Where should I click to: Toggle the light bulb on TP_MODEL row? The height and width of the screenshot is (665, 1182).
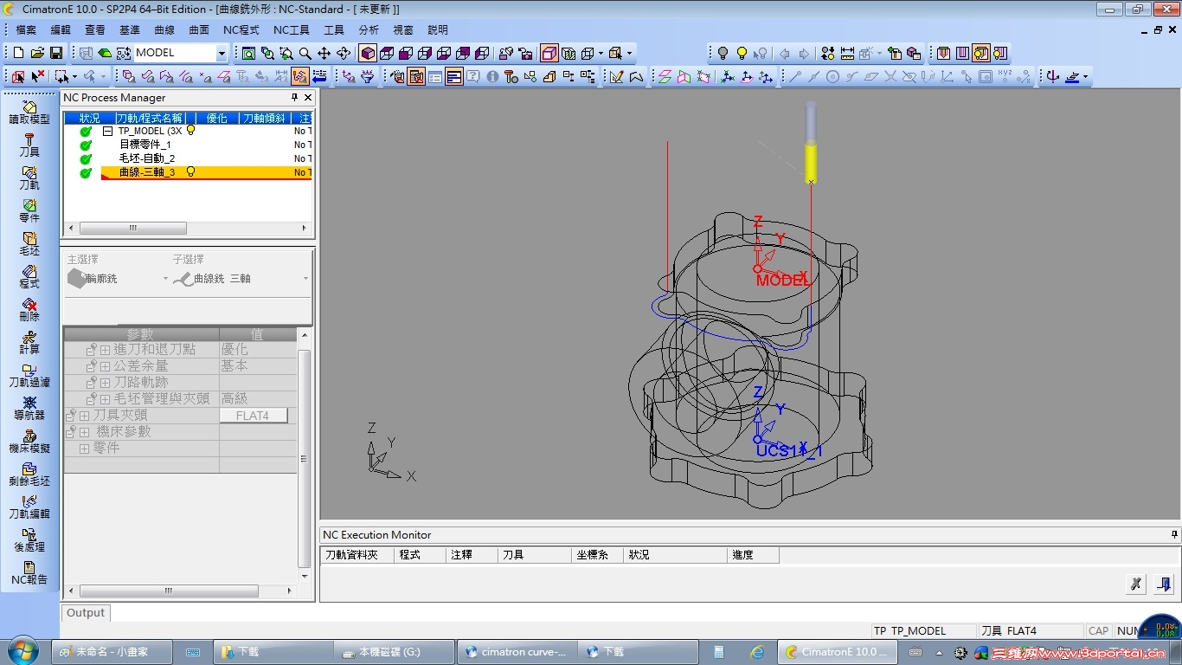tap(191, 131)
